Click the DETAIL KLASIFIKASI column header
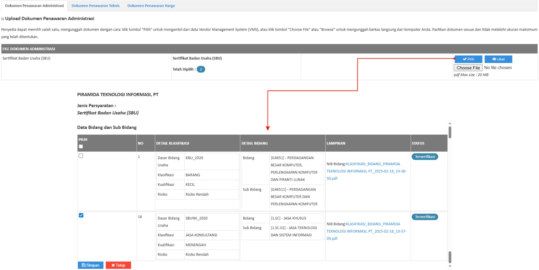The height and width of the screenshot is (270, 539). (172, 143)
